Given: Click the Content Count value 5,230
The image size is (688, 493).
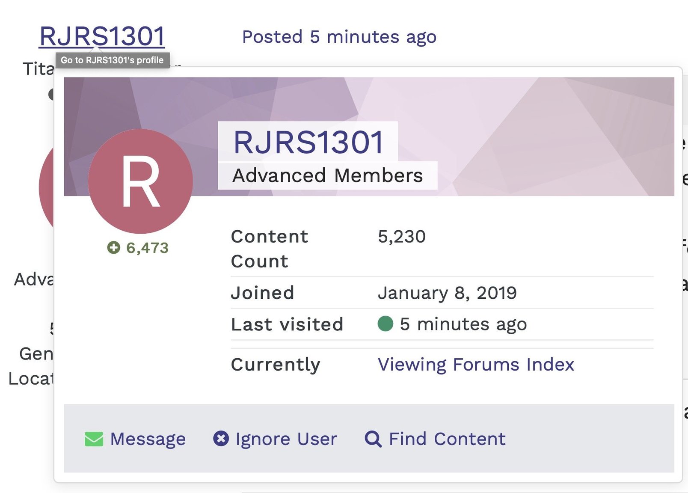Looking at the screenshot, I should pyautogui.click(x=401, y=237).
